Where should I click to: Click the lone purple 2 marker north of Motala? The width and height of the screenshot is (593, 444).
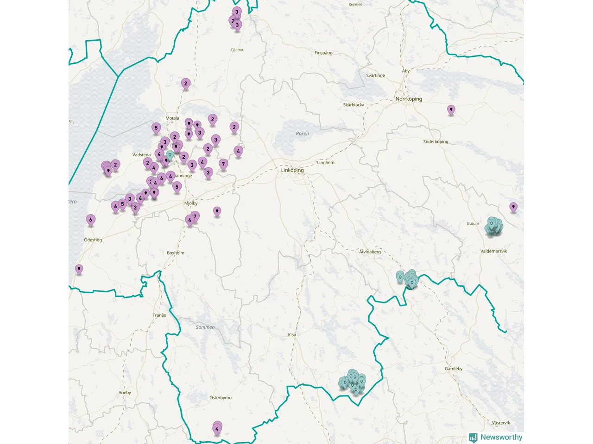[x=186, y=84]
